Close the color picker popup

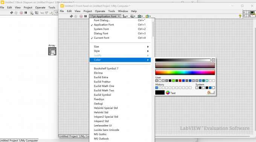click(213, 60)
